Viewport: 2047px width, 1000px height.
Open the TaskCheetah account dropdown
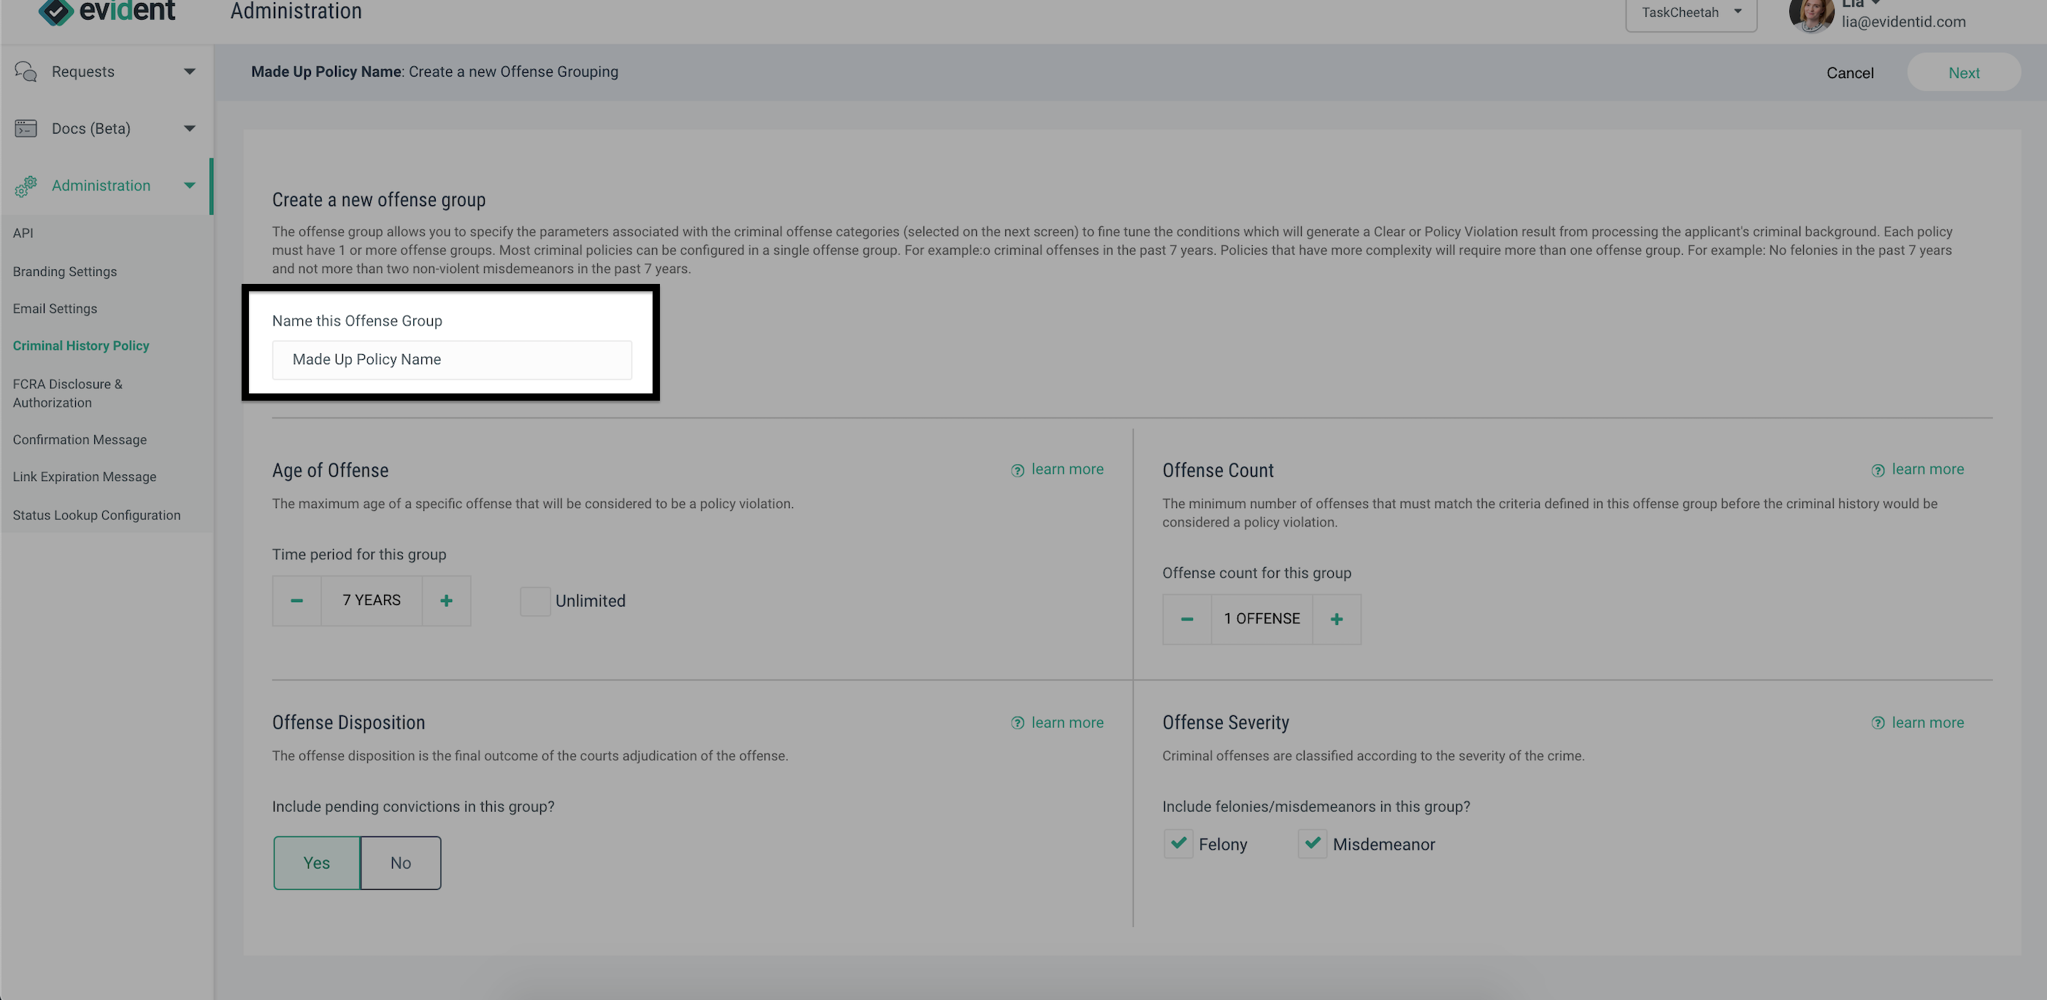tap(1691, 12)
